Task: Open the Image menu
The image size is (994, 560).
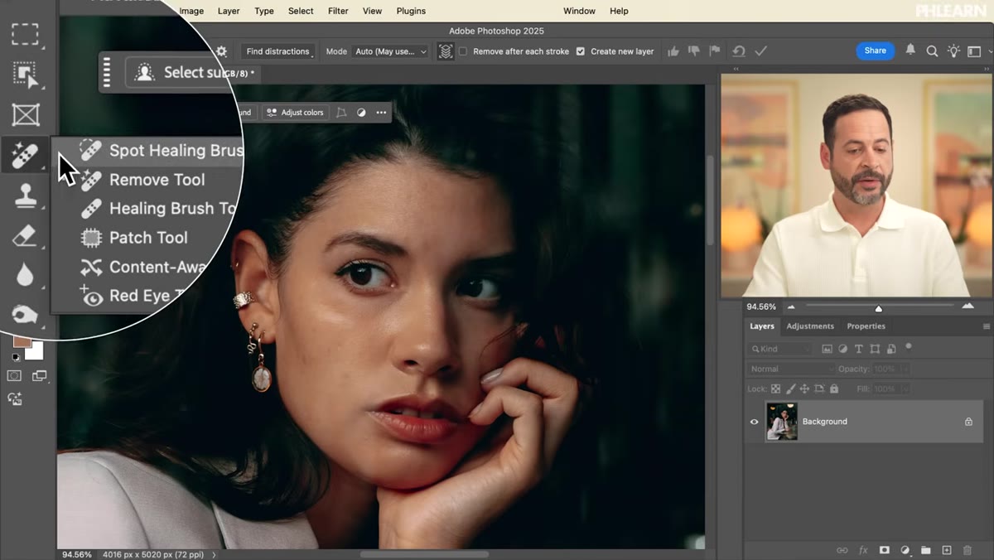Action: [x=191, y=11]
